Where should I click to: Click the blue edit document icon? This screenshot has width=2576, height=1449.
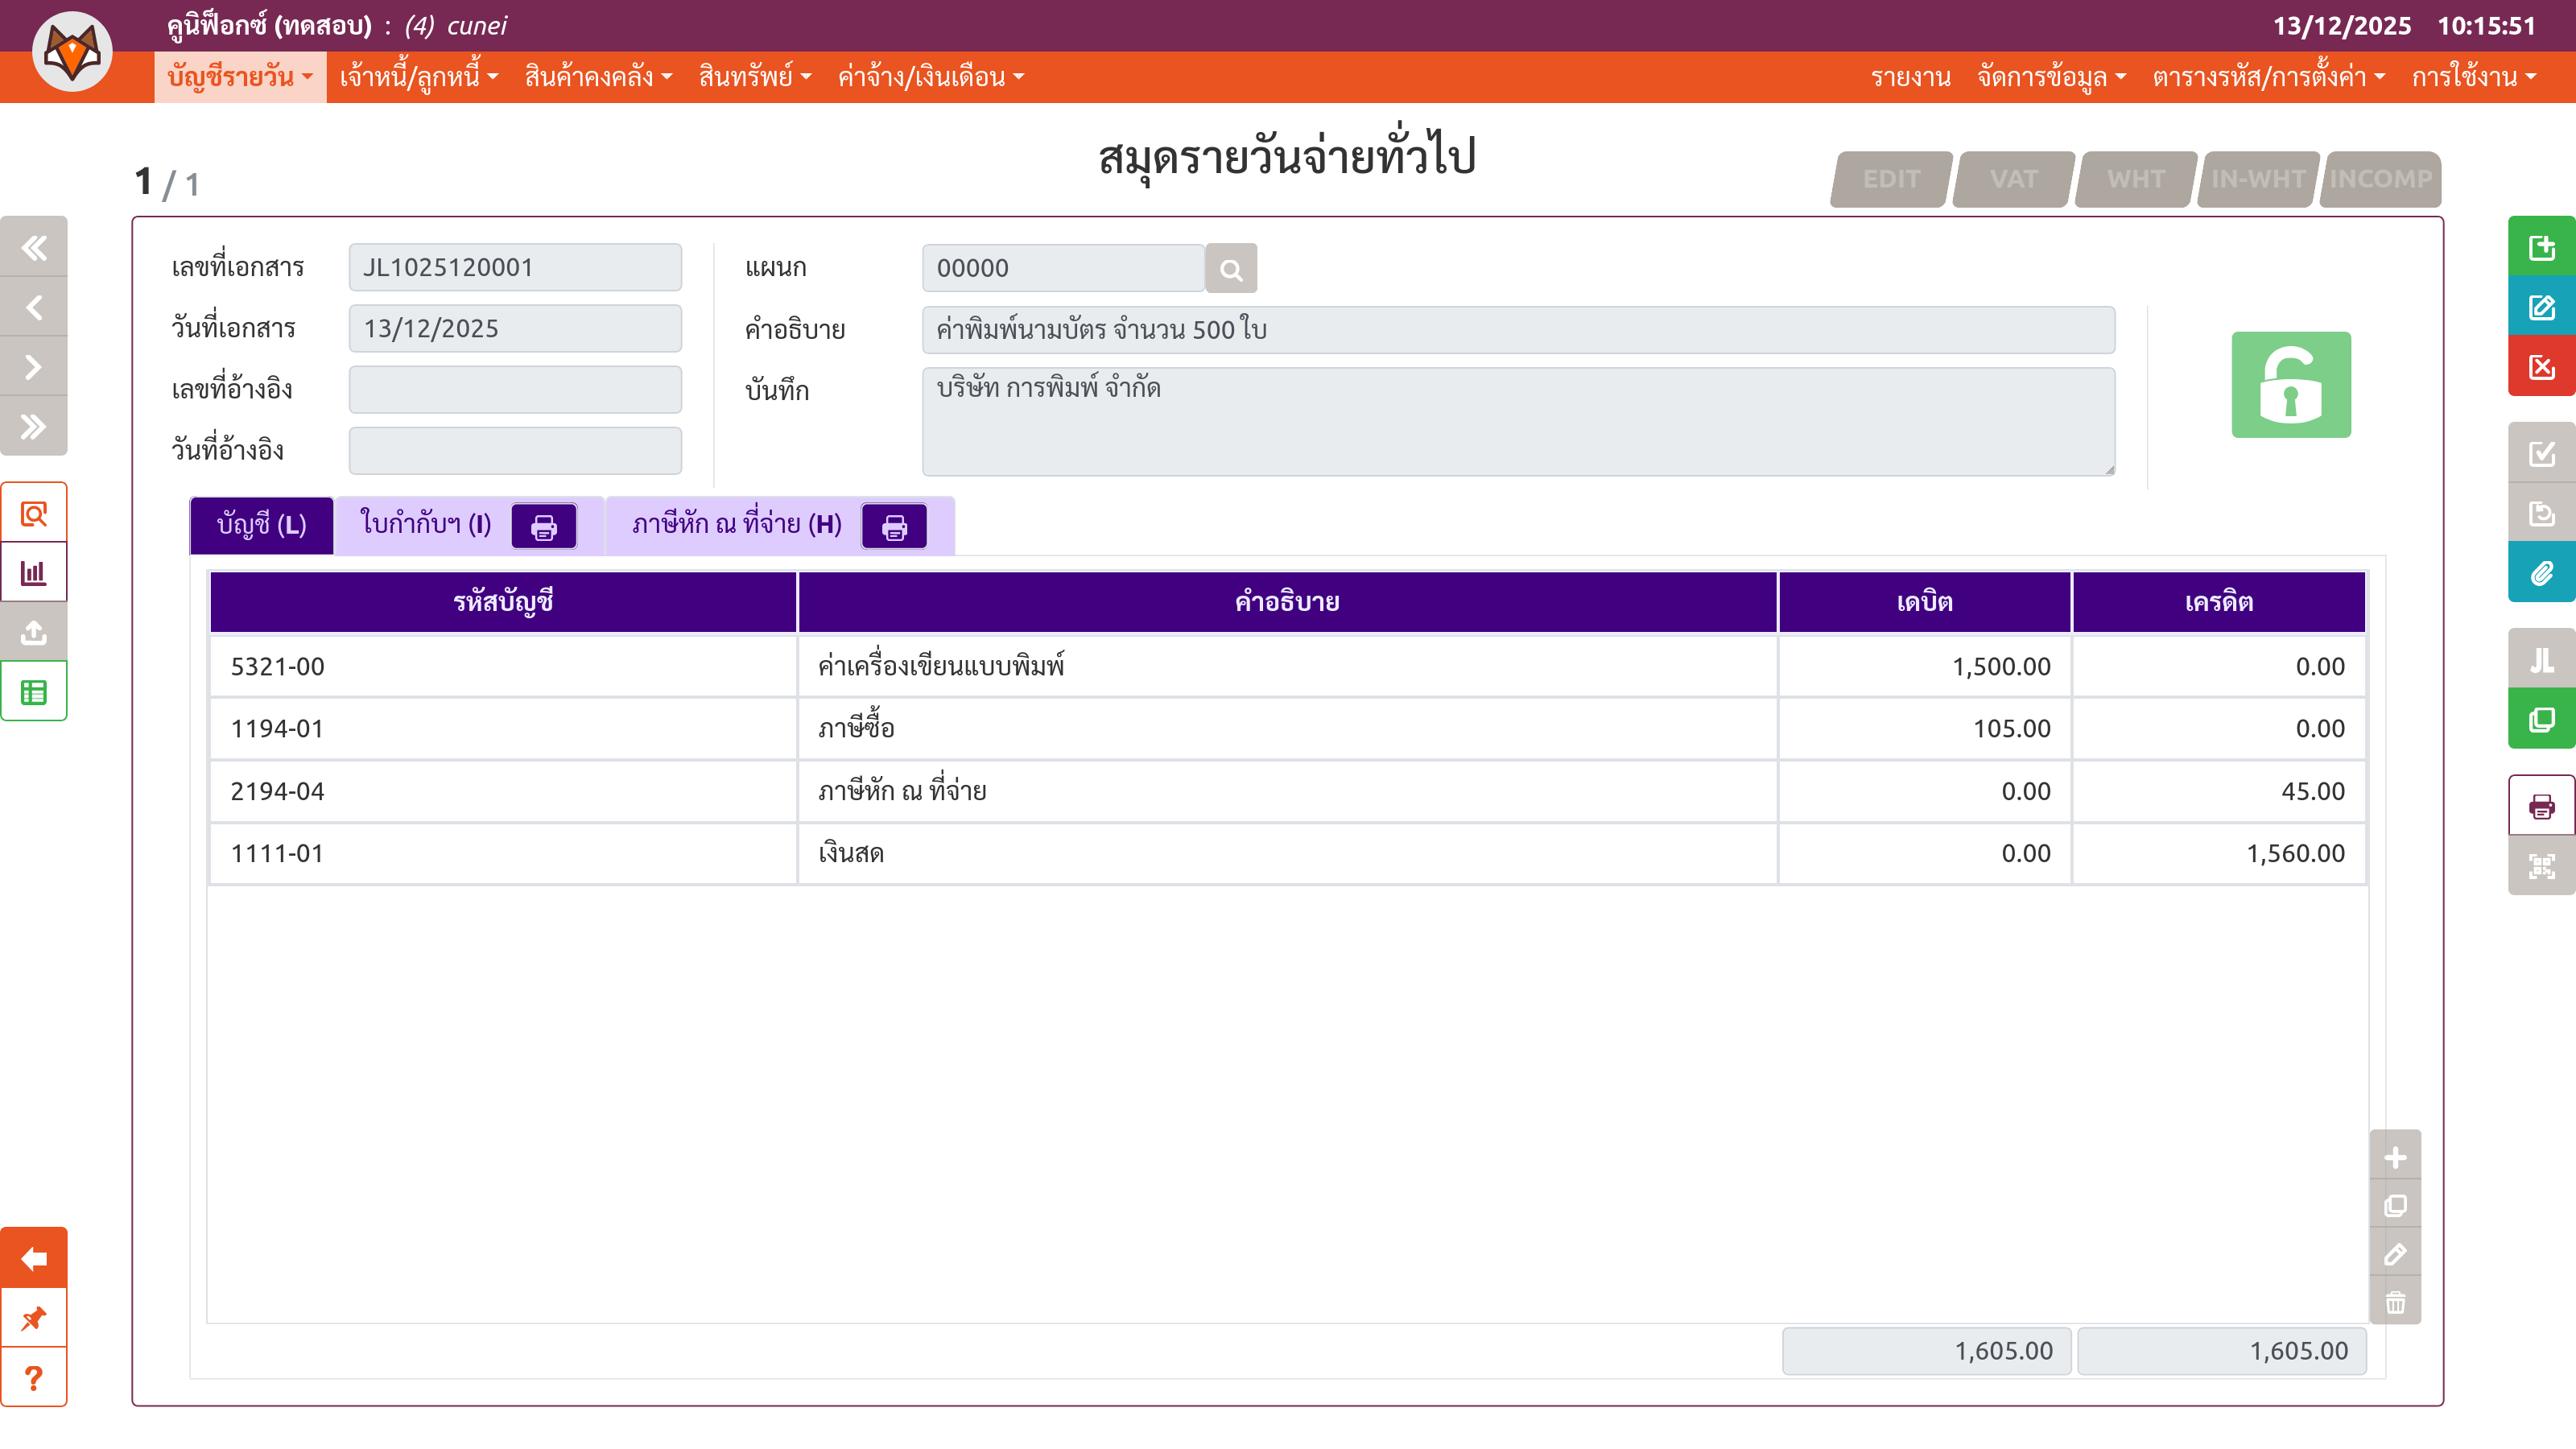(2540, 307)
